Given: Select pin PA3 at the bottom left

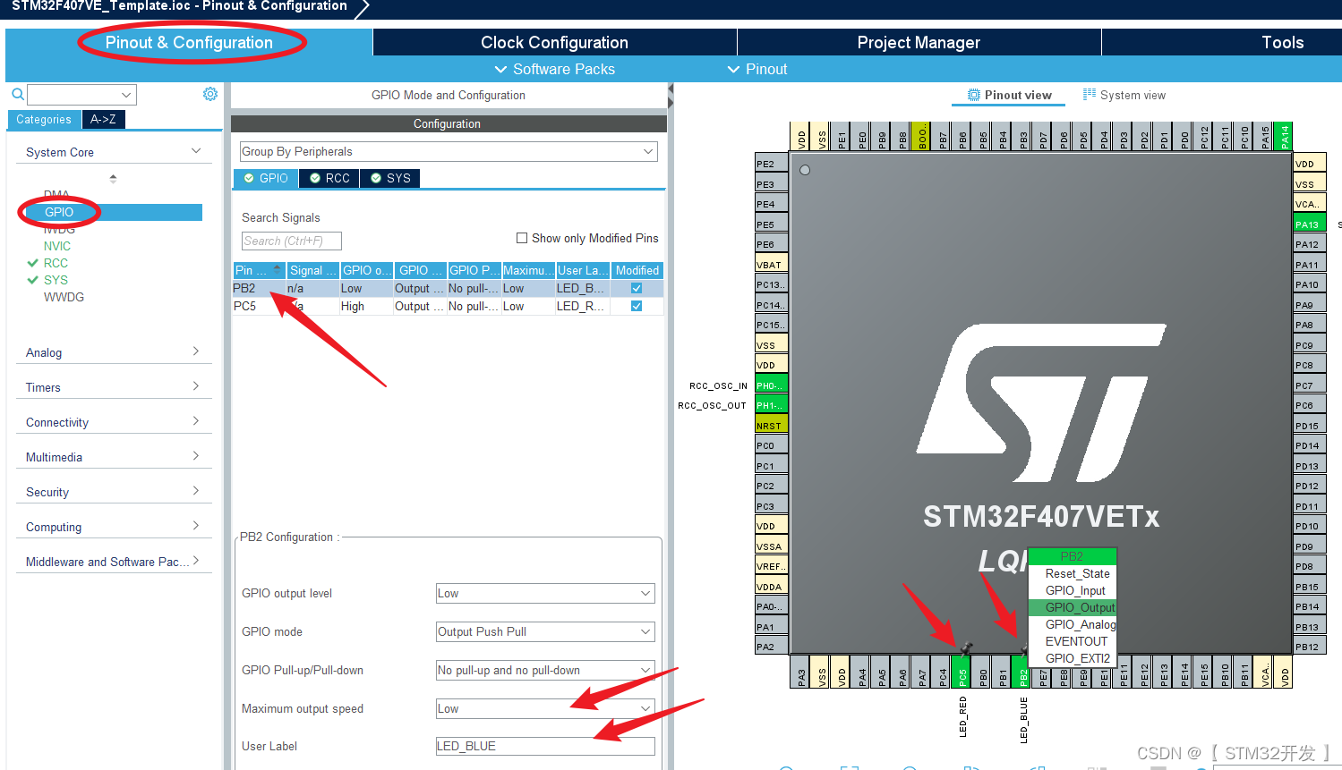Looking at the screenshot, I should tap(801, 672).
